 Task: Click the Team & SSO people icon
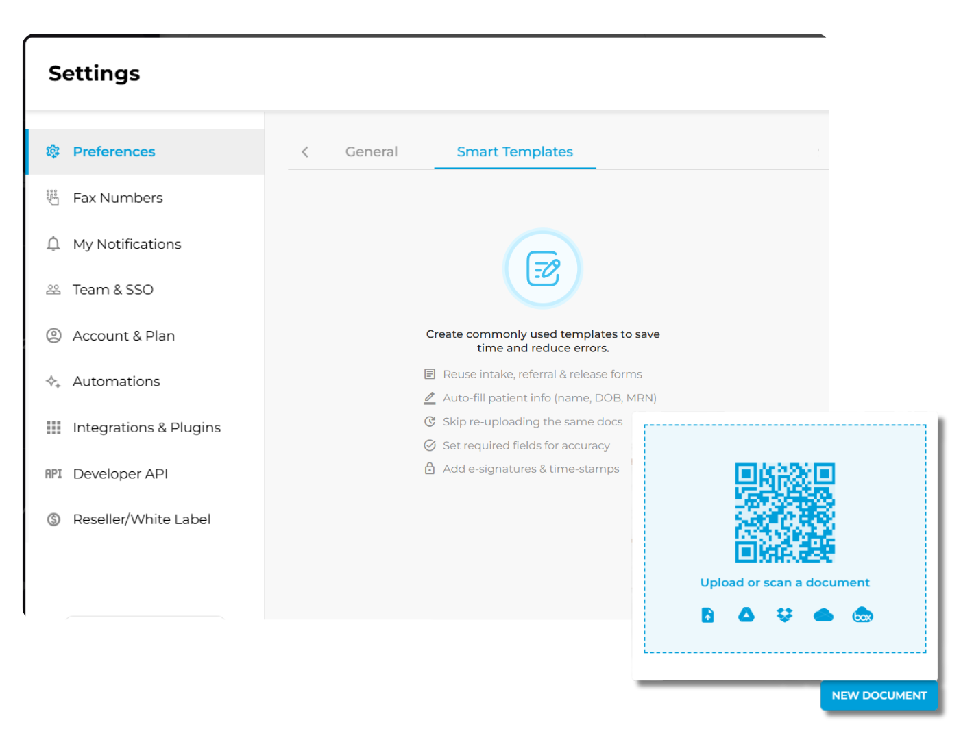[x=53, y=290]
